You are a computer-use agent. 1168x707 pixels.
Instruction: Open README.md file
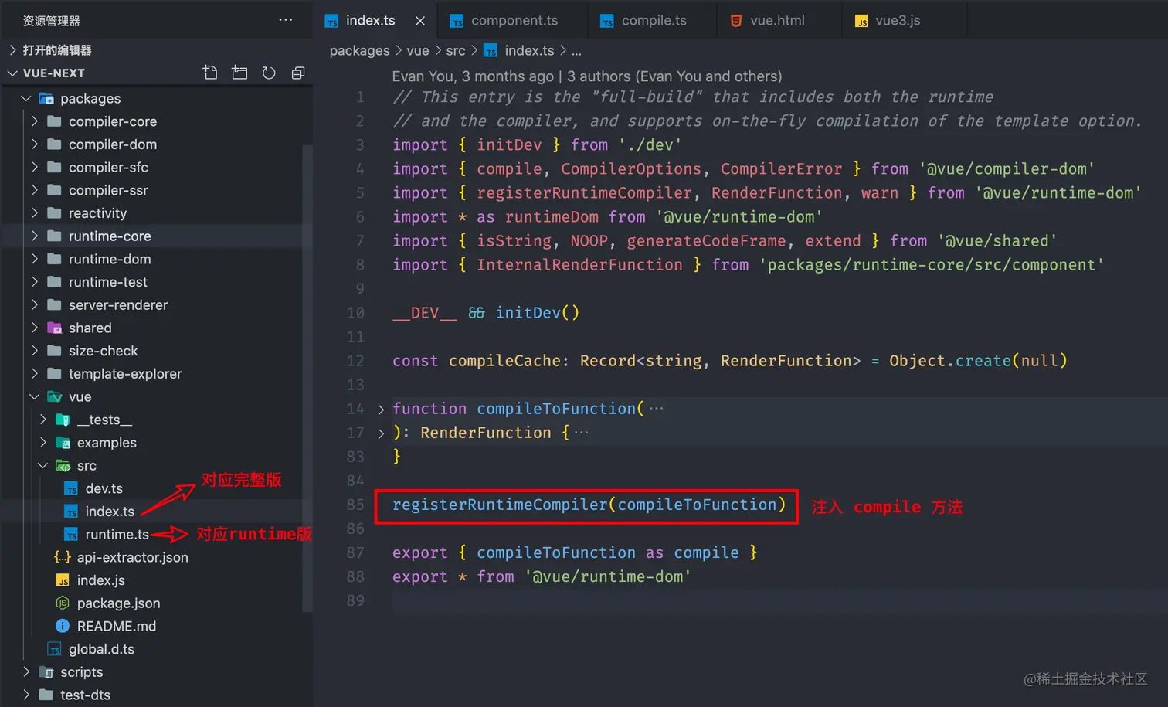click(116, 626)
